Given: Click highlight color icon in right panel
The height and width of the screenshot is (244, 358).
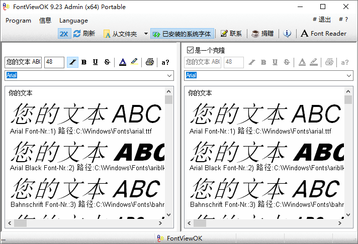Looking at the screenshot, I should [x=314, y=62].
